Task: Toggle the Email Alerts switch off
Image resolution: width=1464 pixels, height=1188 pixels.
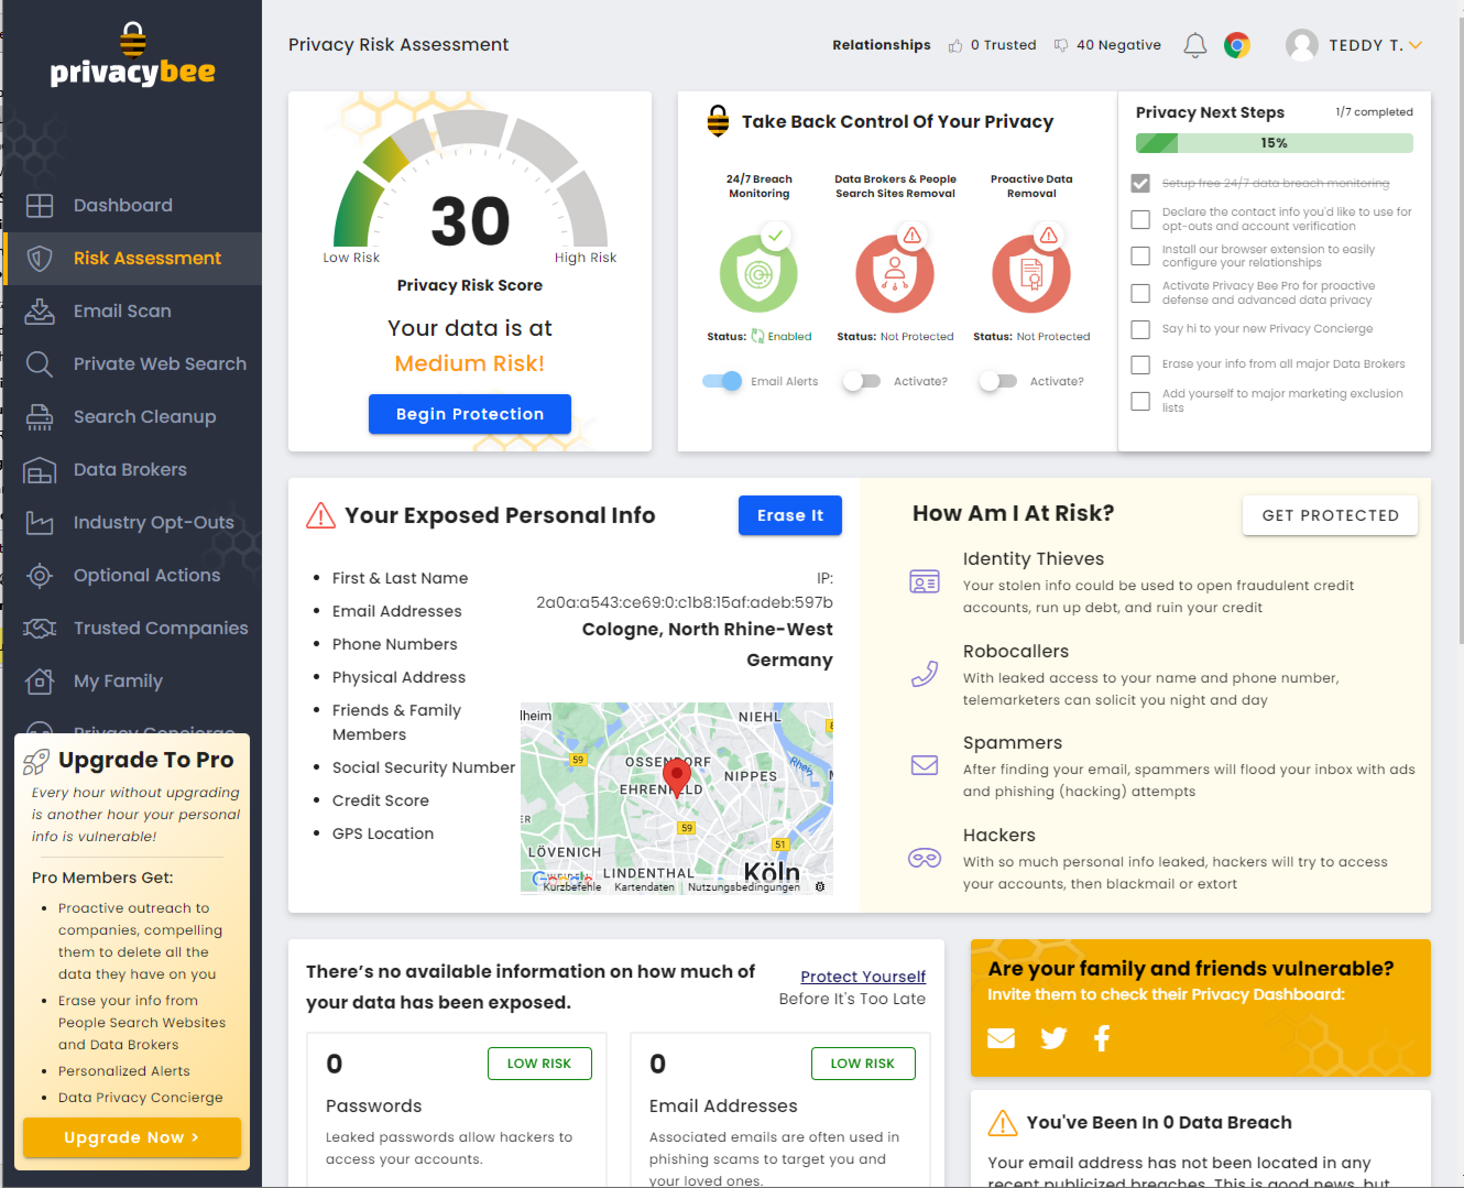Action: coord(723,381)
